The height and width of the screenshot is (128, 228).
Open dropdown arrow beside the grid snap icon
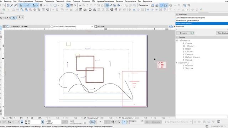[x=44, y=5]
